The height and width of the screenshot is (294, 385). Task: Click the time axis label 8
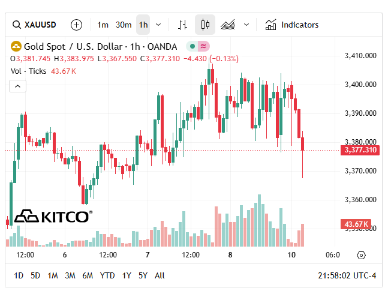(230, 255)
